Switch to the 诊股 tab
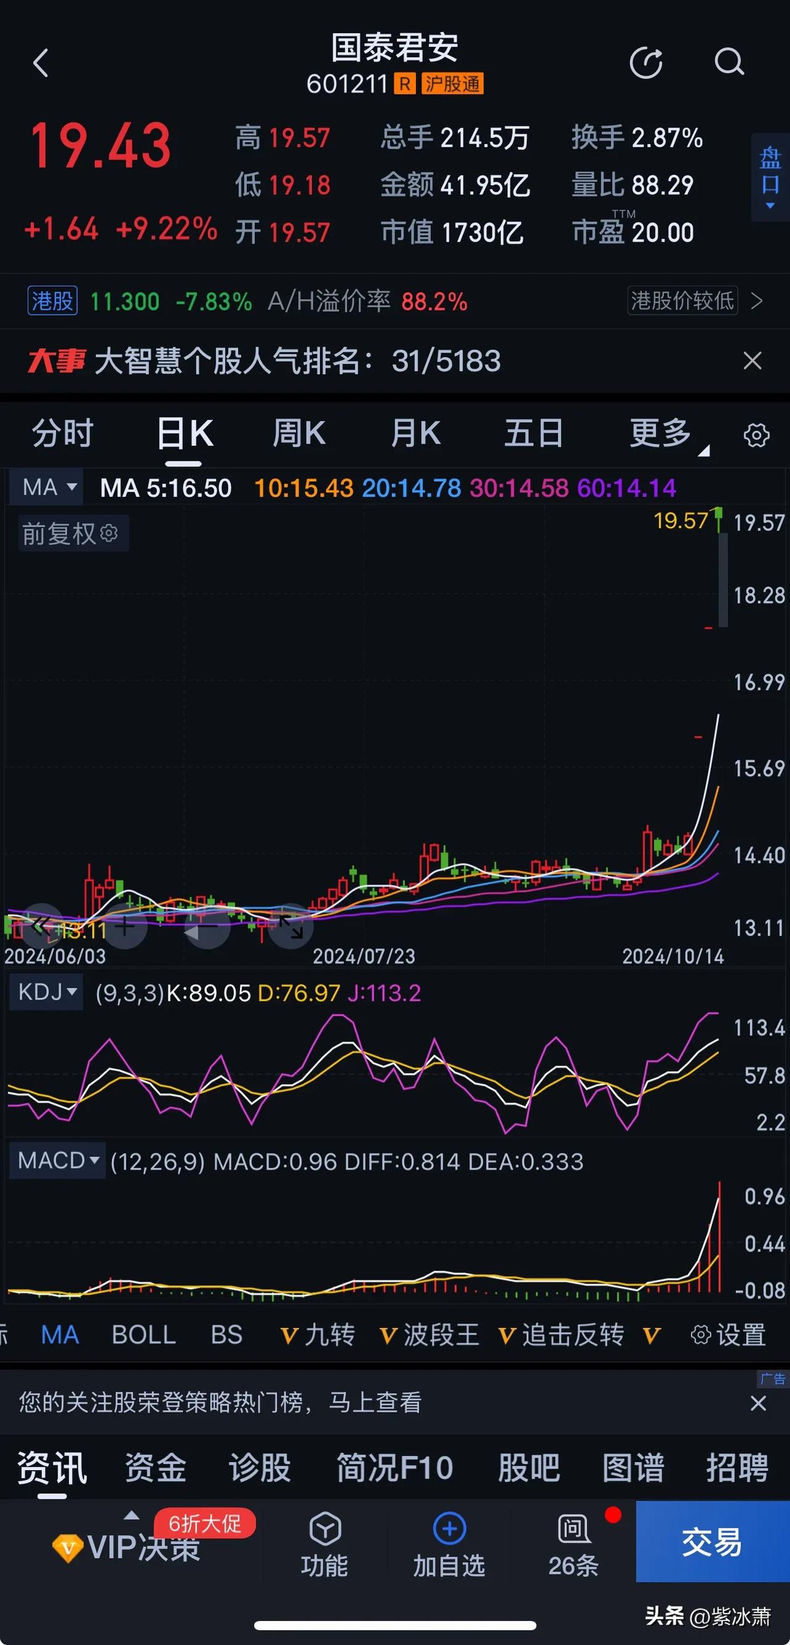The image size is (790, 1645). click(x=260, y=1467)
